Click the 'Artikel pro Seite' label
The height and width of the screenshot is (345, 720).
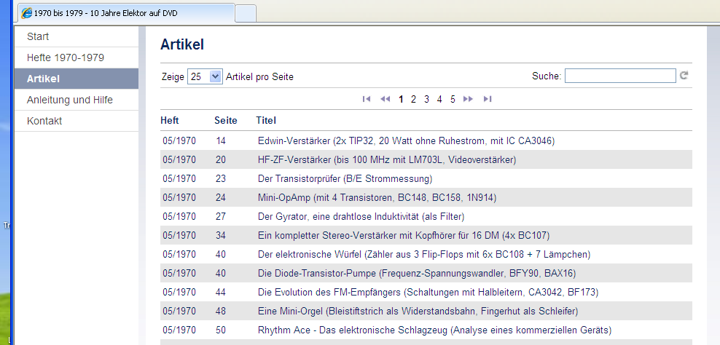point(259,77)
